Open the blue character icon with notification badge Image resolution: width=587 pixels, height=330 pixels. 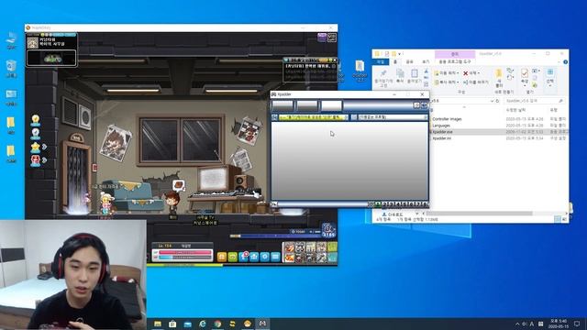[243, 257]
